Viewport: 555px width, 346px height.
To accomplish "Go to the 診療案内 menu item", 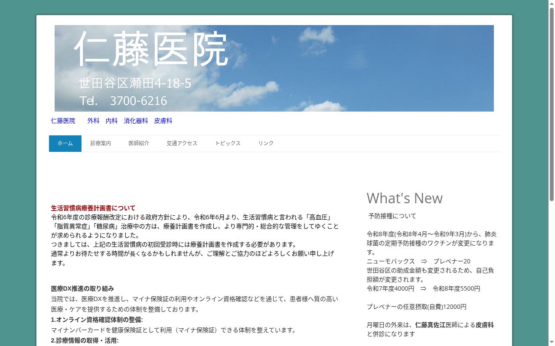I will 101,144.
